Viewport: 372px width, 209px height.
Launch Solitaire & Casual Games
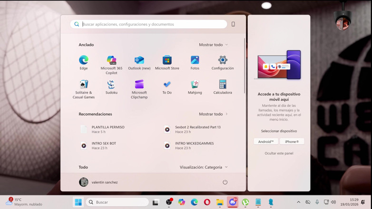point(84,89)
